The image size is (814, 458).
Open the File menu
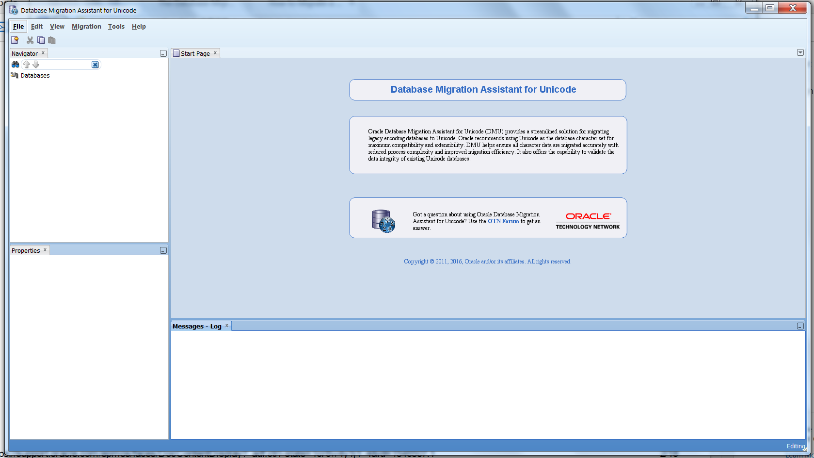(x=18, y=26)
